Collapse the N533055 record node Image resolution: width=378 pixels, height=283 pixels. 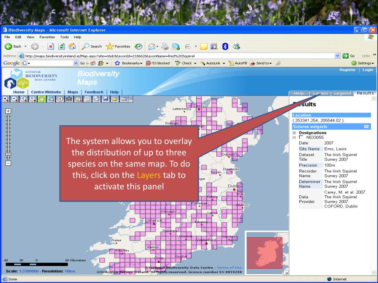click(x=294, y=138)
